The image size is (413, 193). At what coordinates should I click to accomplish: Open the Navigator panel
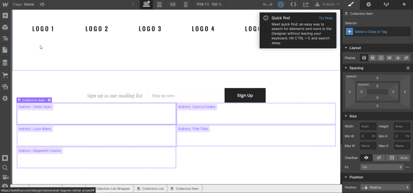click(5, 38)
